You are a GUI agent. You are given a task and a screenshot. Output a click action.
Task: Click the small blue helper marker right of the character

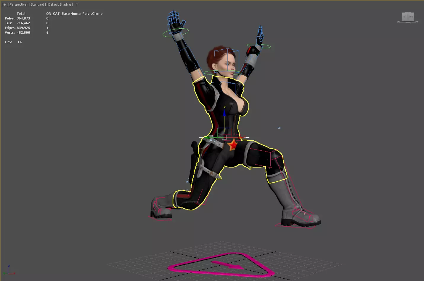279,128
